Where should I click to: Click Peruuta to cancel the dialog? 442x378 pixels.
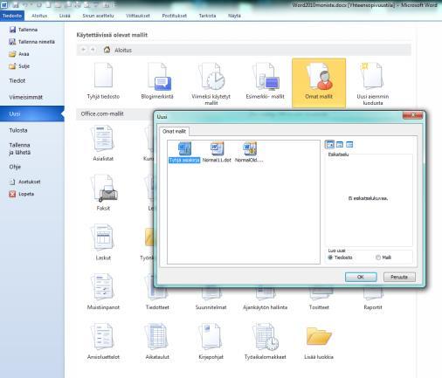pos(399,277)
